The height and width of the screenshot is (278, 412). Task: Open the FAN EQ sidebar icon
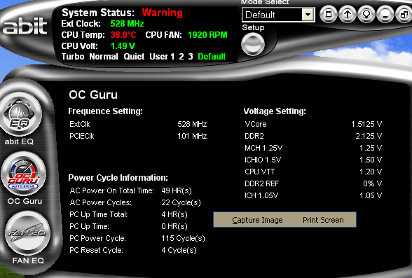point(27,233)
